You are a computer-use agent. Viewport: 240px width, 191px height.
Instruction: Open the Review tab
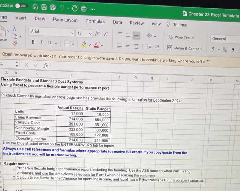click(x=137, y=23)
